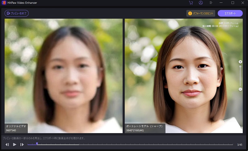Open パフォーマンスのヒント performance tips
Screen dimensions: 248x151
(x=201, y=13)
